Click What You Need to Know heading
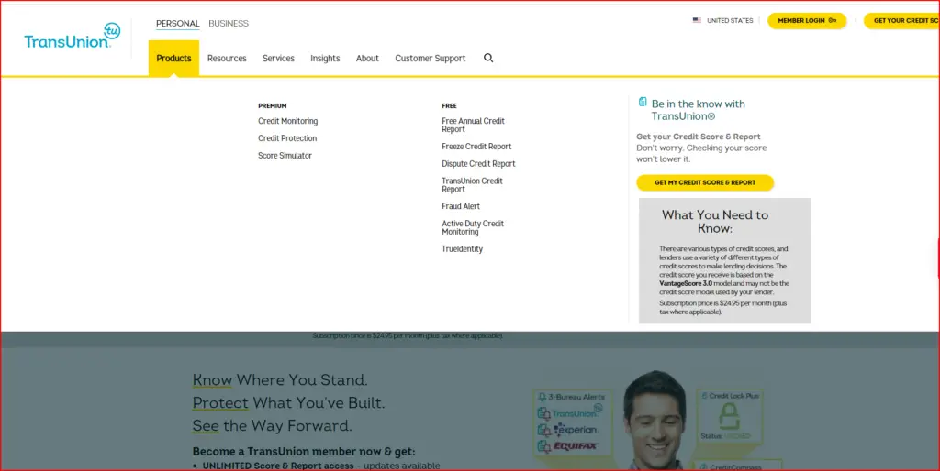The height and width of the screenshot is (471, 940). pyautogui.click(x=715, y=222)
